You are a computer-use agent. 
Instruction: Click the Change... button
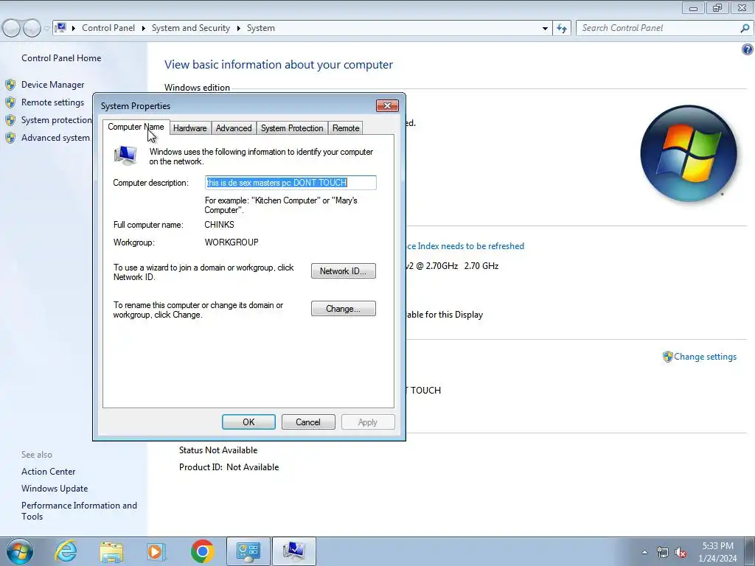coord(344,309)
